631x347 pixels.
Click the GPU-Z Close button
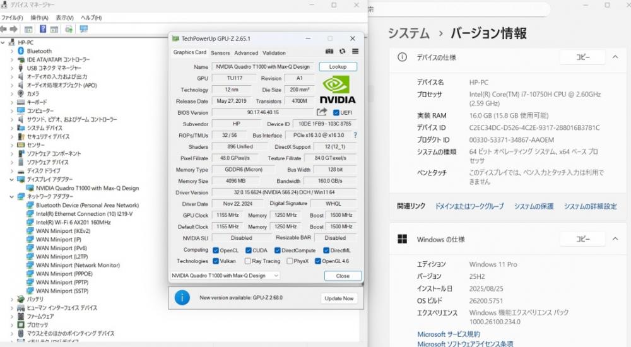(x=343, y=276)
